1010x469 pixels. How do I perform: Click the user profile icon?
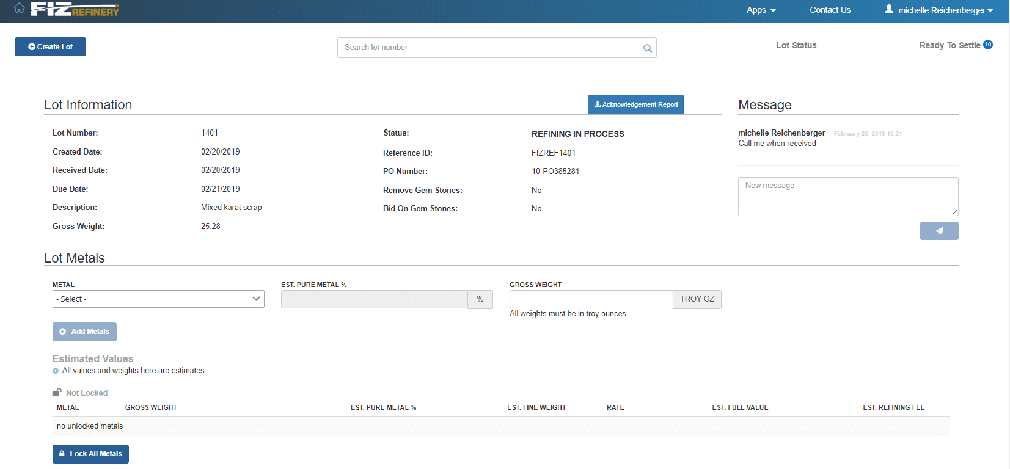(x=889, y=9)
